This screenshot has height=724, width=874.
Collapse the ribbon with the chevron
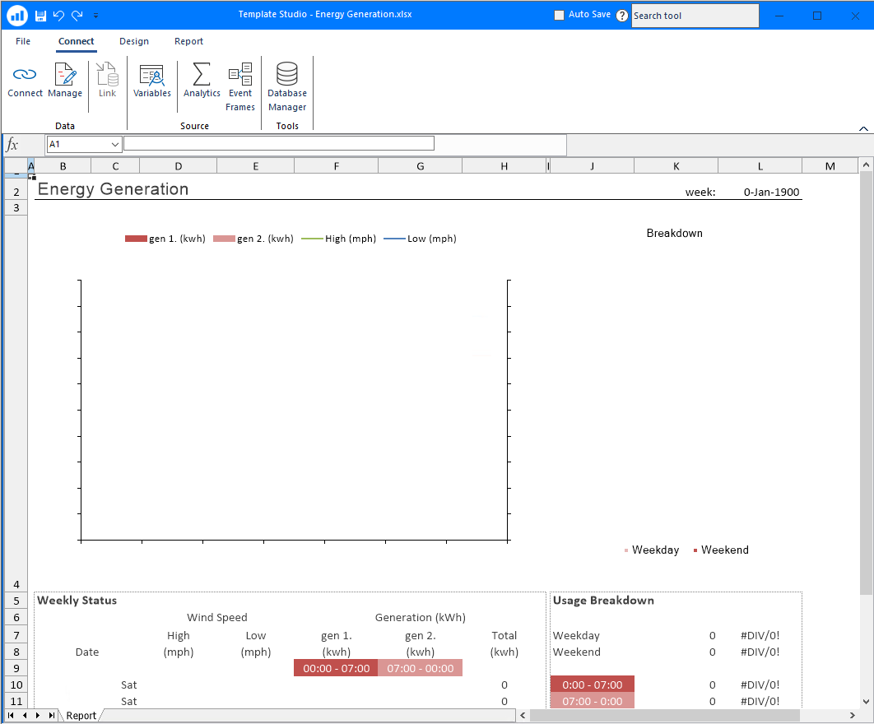pos(863,128)
